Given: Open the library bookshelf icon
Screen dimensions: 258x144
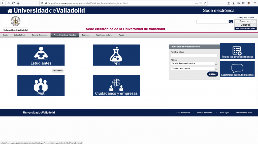Looking at the screenshot, I should point(239,3).
